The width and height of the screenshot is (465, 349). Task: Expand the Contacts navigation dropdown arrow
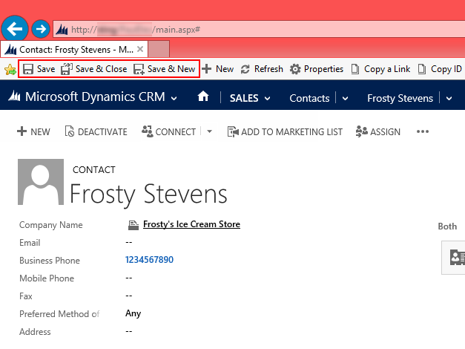pyautogui.click(x=345, y=98)
